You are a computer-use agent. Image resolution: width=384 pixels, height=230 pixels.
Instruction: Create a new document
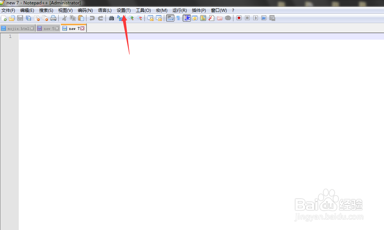click(x=5, y=18)
